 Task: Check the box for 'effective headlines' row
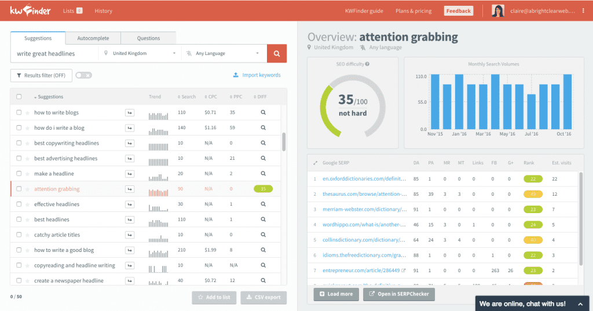tap(19, 204)
